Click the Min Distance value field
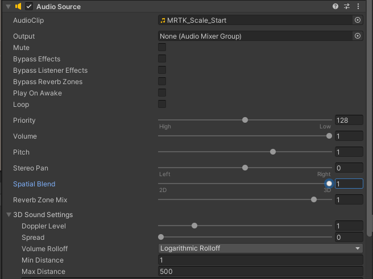Viewport: 373px width, 279px height. (x=260, y=260)
